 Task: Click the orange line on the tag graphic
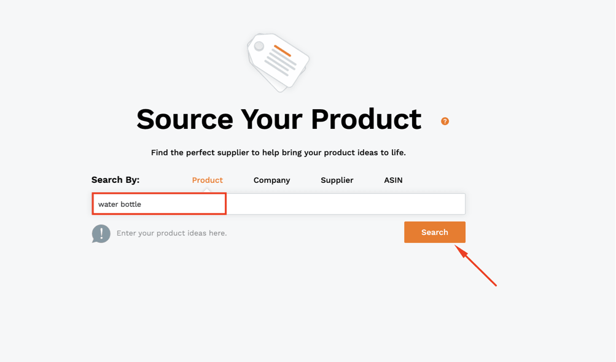coord(283,51)
